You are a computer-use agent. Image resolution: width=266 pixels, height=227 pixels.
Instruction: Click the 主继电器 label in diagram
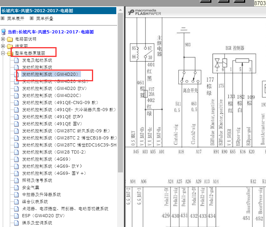click(x=159, y=46)
